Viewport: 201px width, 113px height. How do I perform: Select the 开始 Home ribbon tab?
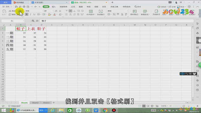click(46, 7)
